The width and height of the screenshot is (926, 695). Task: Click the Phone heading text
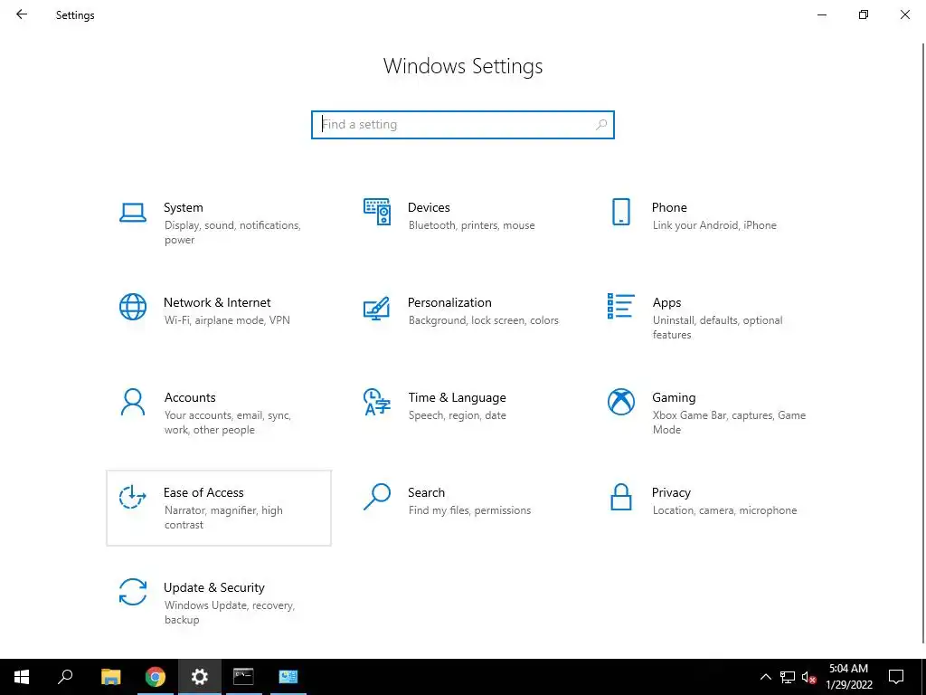(x=669, y=207)
